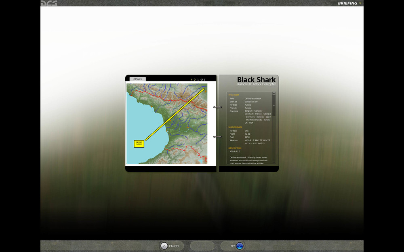Viewport: 404px width, 252px height.
Task: Go to previous briefing page arrow
Action: pos(191,80)
